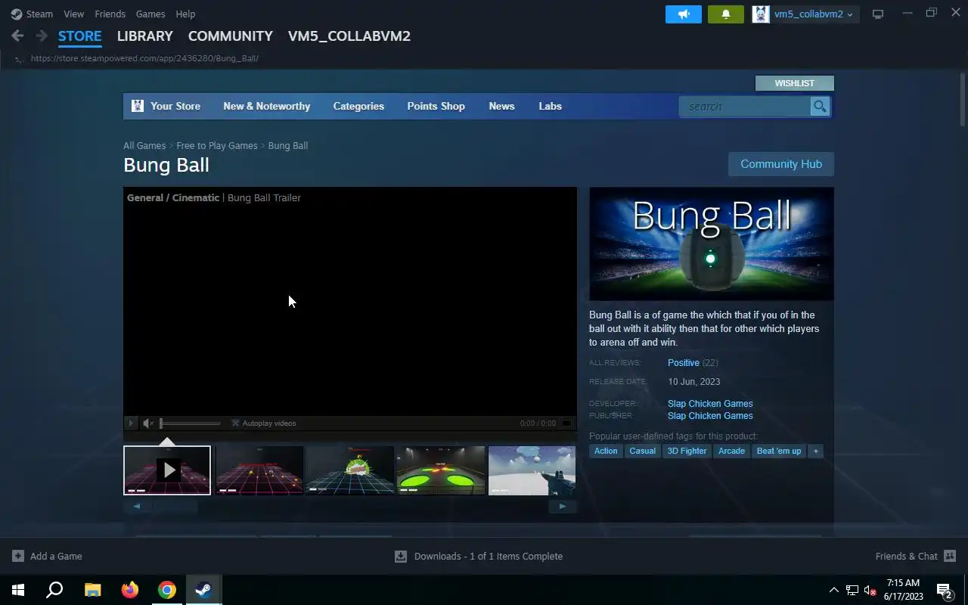
Task: Open the Friends & Chat icon
Action: [951, 556]
